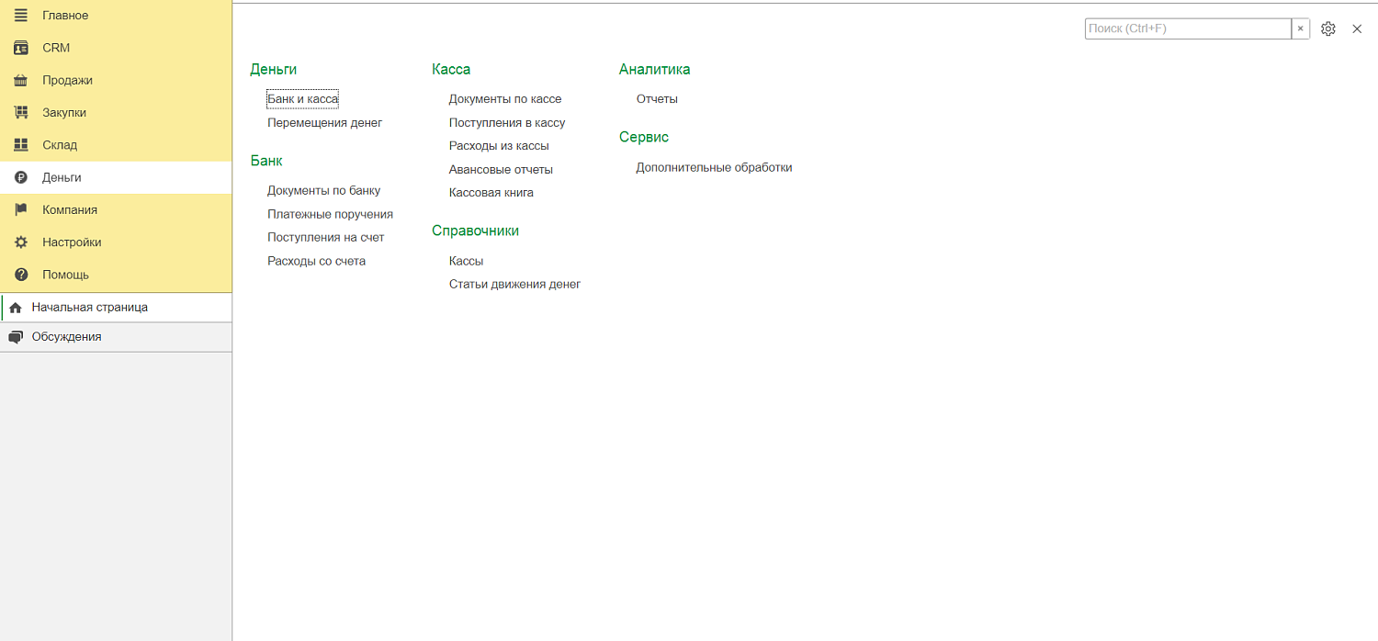1378x641 pixels.
Task: Open the Банк и касса link
Action: point(302,99)
